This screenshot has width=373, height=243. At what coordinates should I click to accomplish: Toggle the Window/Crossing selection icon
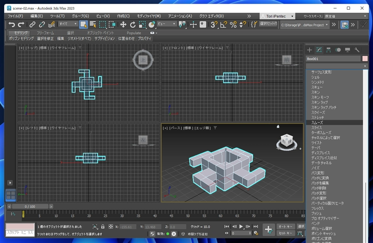click(112, 24)
